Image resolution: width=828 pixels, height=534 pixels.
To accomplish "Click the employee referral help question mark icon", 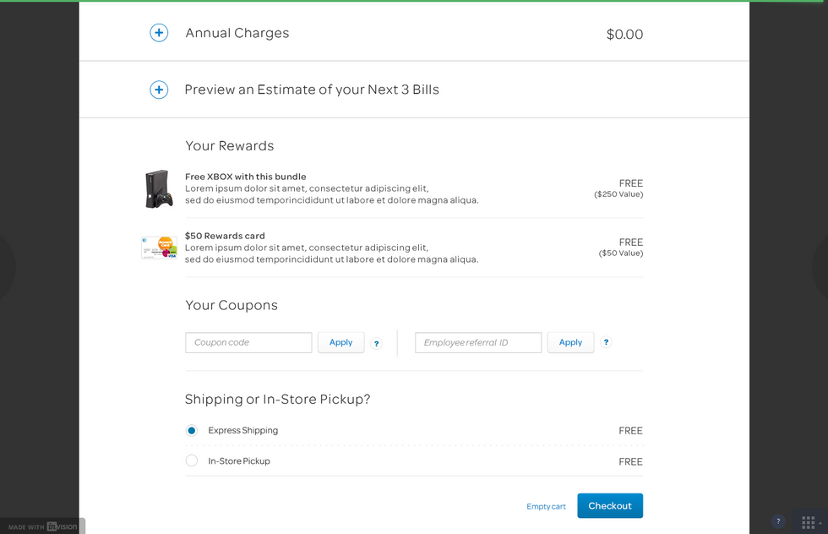I will (x=606, y=342).
